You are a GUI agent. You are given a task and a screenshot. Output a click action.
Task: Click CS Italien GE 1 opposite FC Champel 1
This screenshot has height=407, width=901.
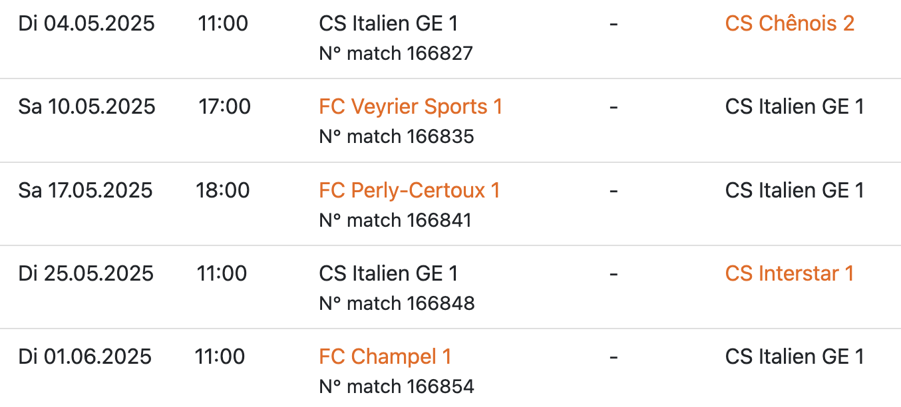click(x=795, y=357)
